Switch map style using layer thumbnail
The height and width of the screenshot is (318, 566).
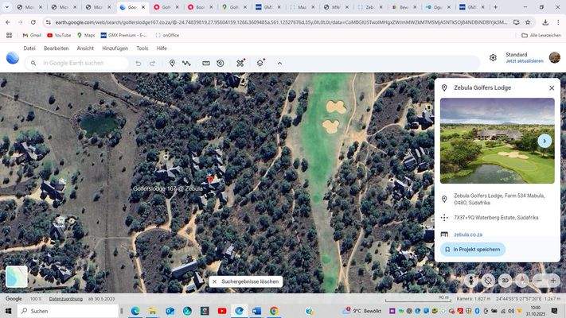click(17, 276)
